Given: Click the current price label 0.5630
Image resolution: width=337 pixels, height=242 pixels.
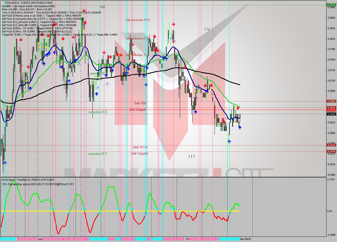Looking at the screenshot, I should tap(331, 114).
